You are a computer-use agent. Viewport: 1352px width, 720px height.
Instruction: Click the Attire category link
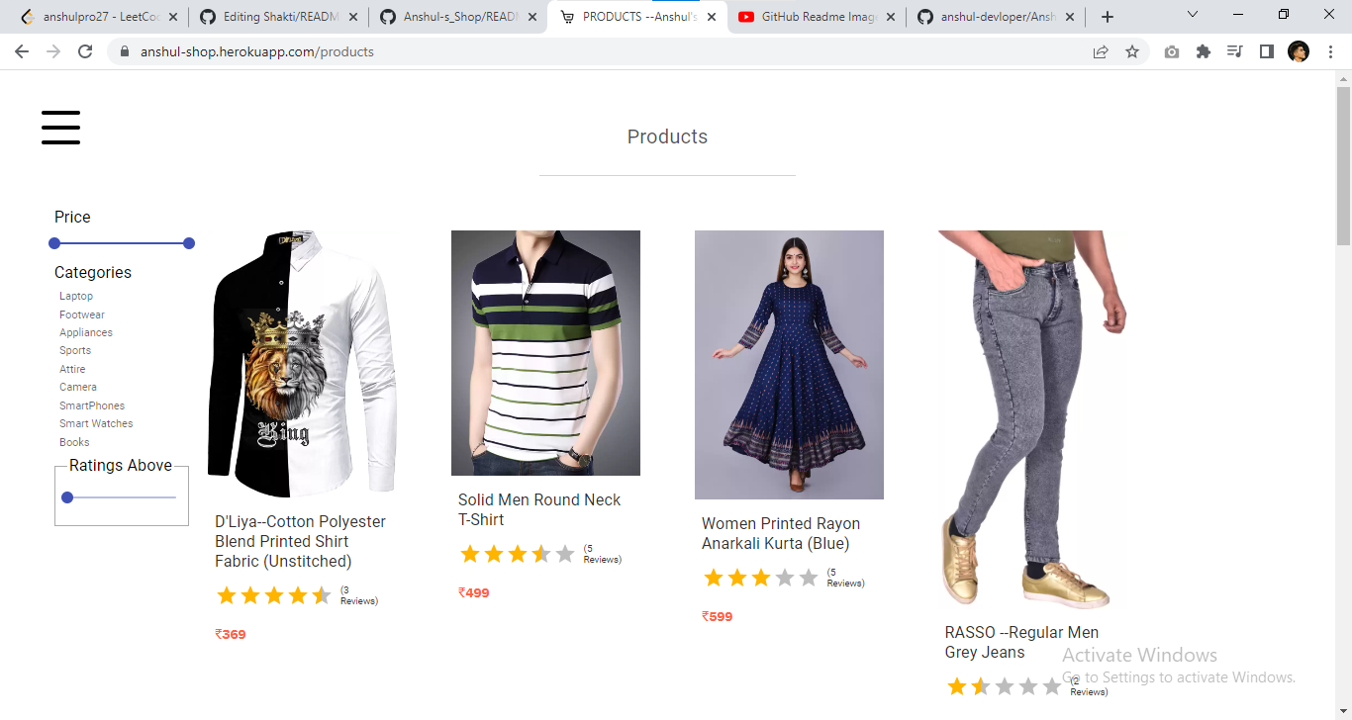(x=72, y=368)
